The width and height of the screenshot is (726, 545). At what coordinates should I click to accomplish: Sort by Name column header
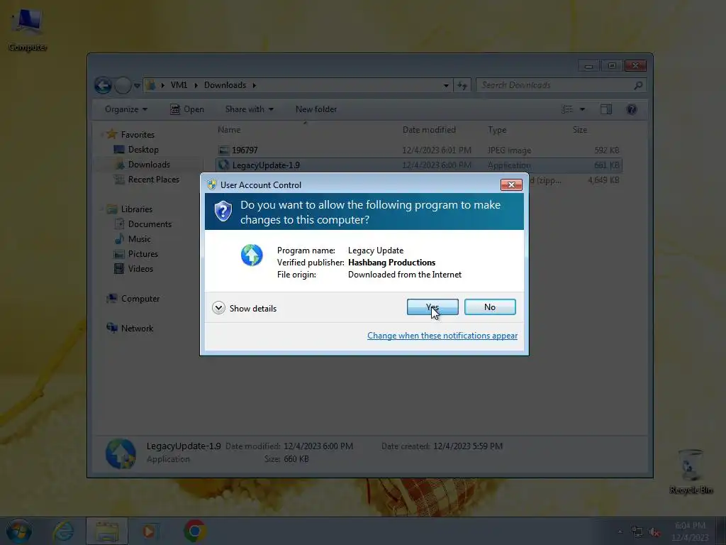coord(229,130)
